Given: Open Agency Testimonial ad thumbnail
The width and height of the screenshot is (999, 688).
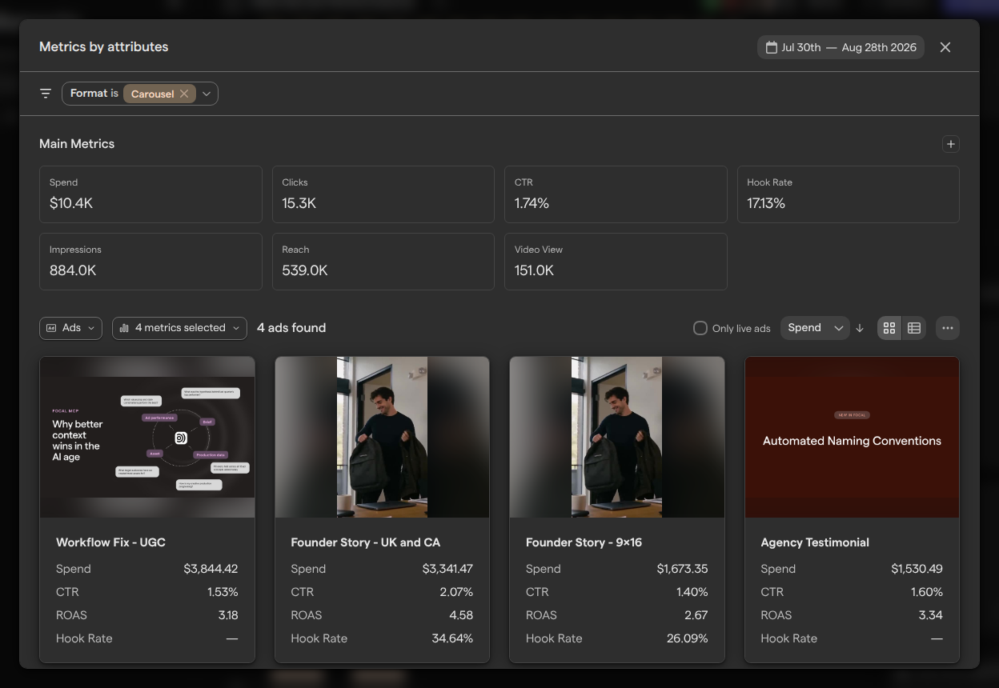Looking at the screenshot, I should coord(852,437).
